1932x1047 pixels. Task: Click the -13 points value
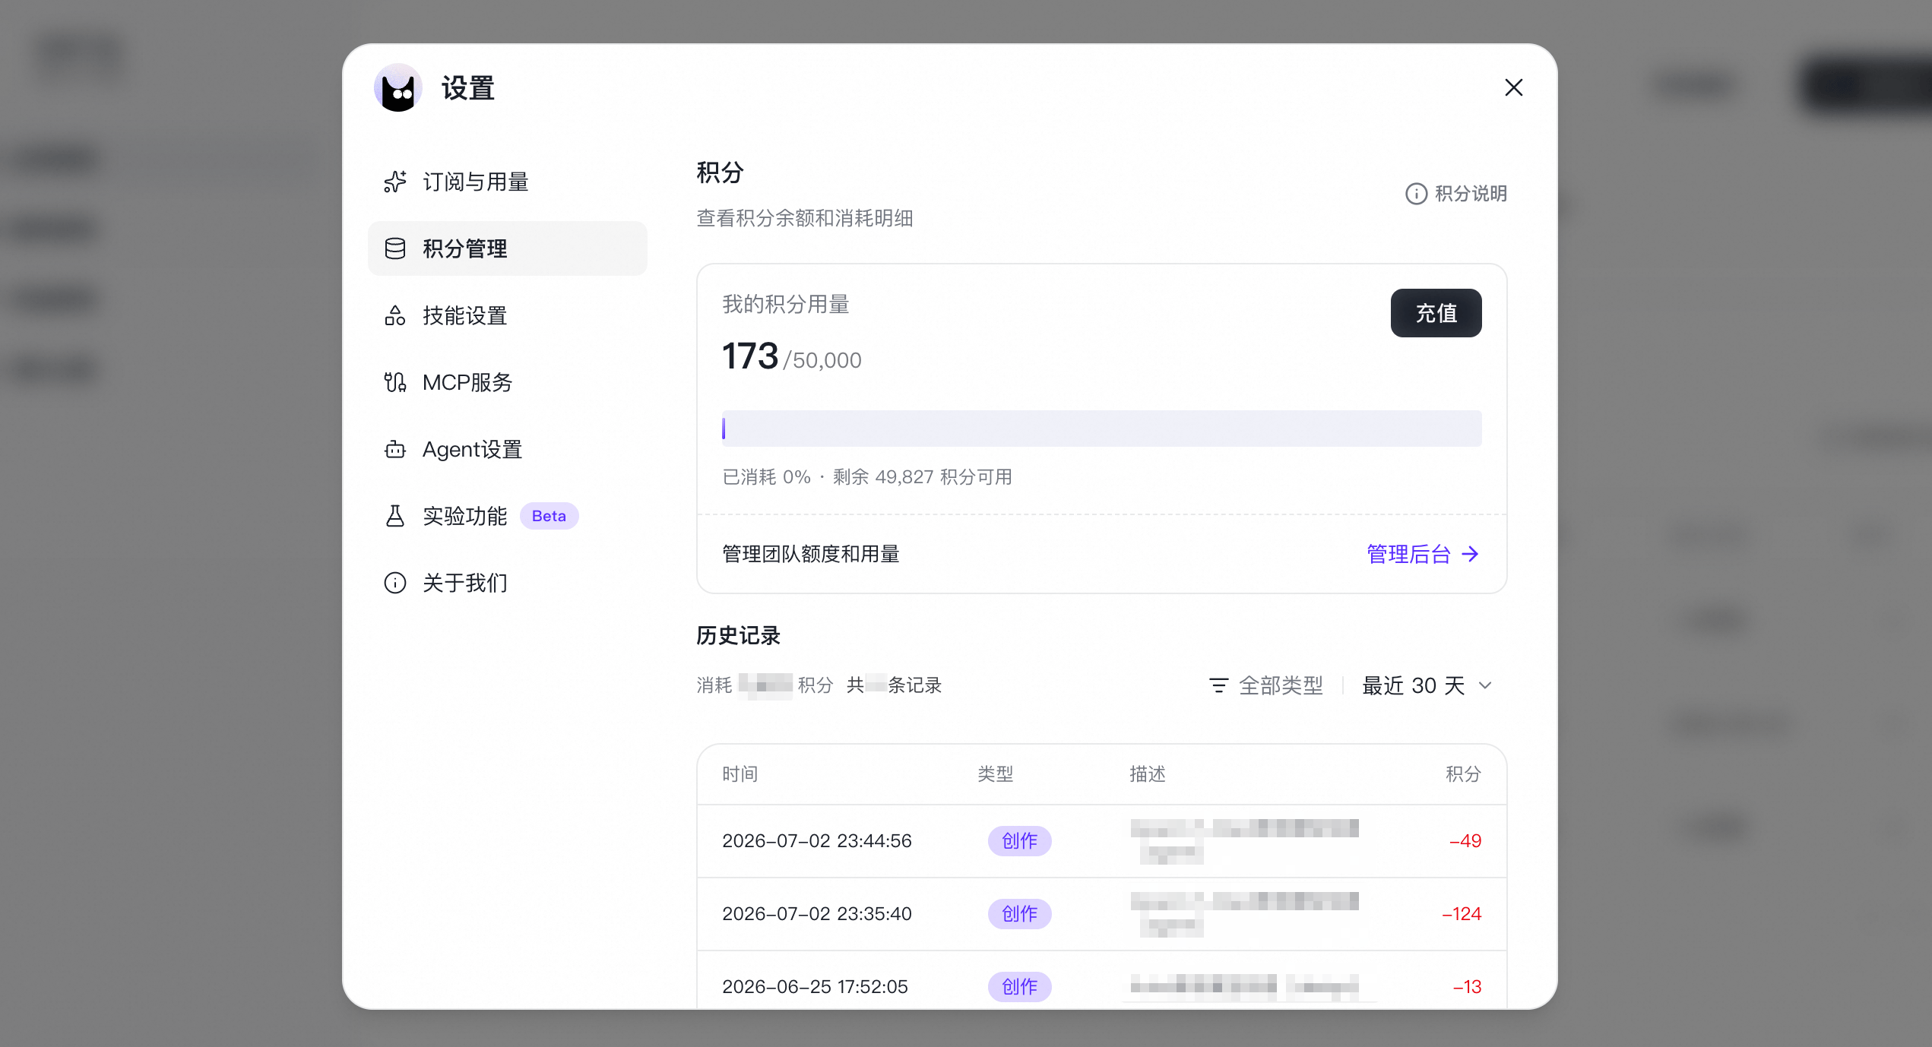(x=1467, y=987)
